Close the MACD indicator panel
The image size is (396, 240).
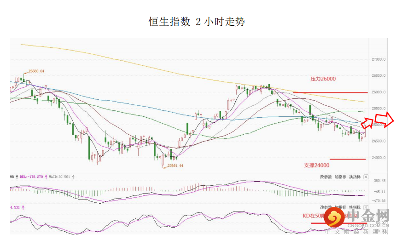(x=366, y=177)
